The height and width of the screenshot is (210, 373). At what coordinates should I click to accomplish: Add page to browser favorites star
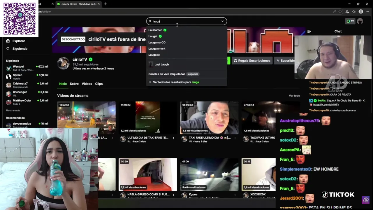pos(340,12)
